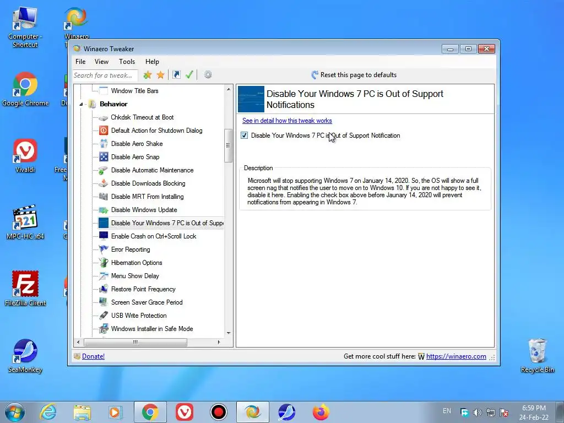
Task: Click the Screen Saver Grace Period icon
Action: click(x=104, y=302)
